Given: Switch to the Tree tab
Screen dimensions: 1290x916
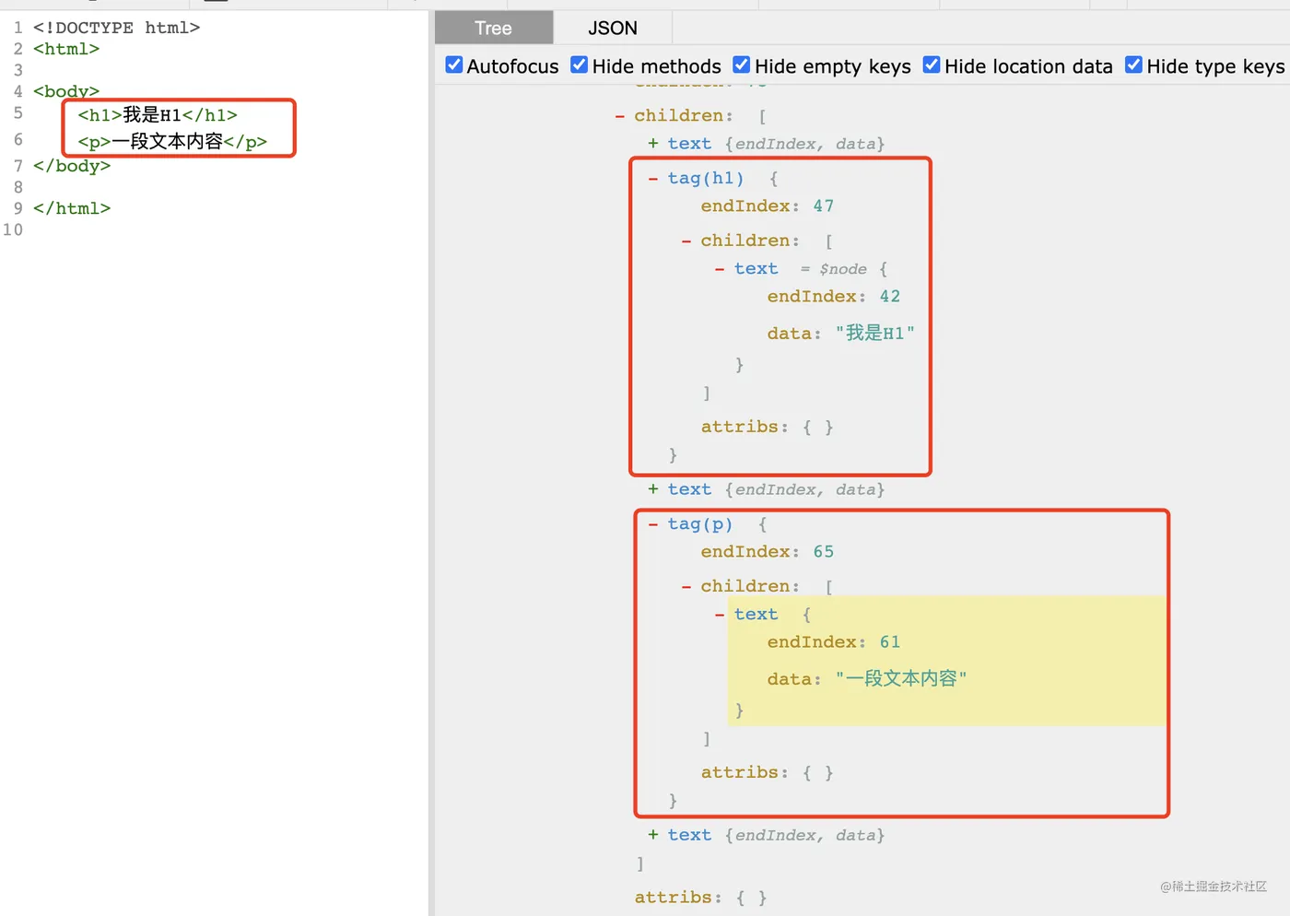Looking at the screenshot, I should pyautogui.click(x=493, y=28).
